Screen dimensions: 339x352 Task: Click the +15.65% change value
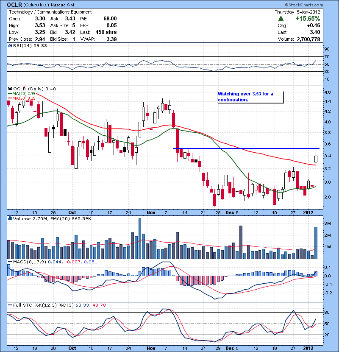click(x=308, y=19)
